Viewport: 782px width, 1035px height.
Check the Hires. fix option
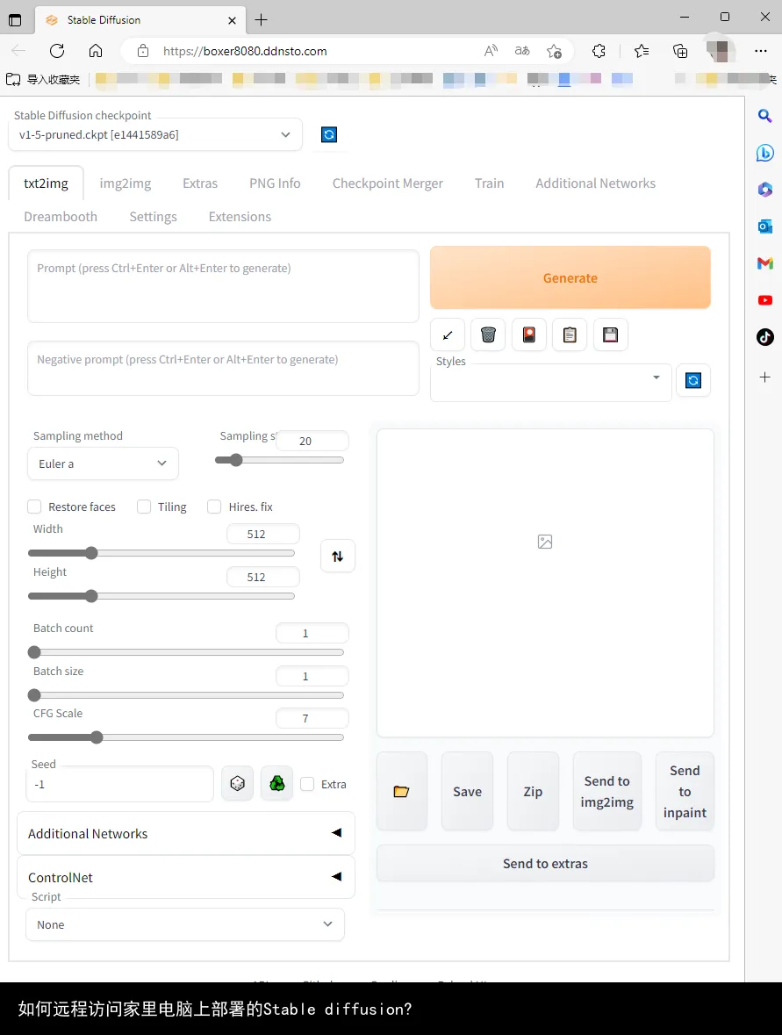tap(214, 507)
